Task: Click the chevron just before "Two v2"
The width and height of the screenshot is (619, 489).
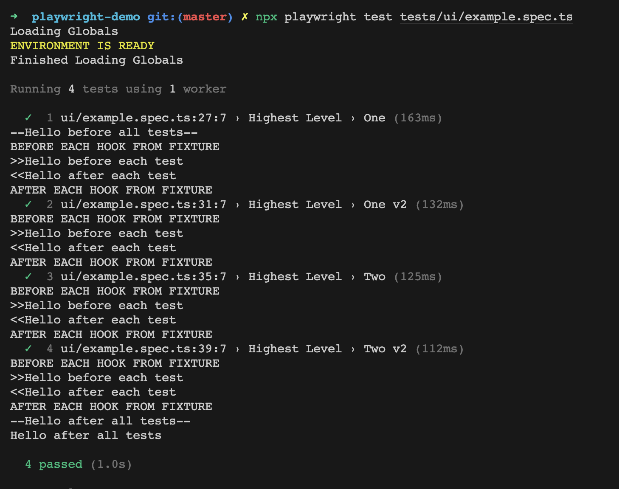Action: (x=353, y=349)
